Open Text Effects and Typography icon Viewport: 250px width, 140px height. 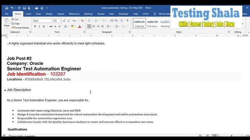pyautogui.click(x=65, y=26)
